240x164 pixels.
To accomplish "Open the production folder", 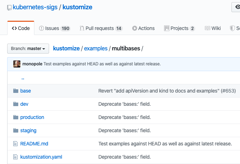I will (32, 117).
